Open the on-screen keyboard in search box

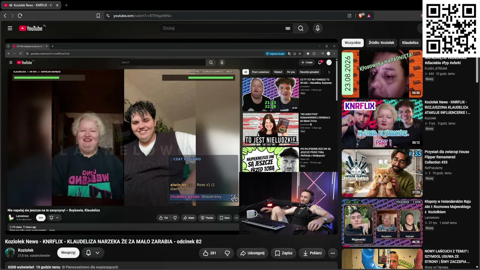pyautogui.click(x=288, y=28)
